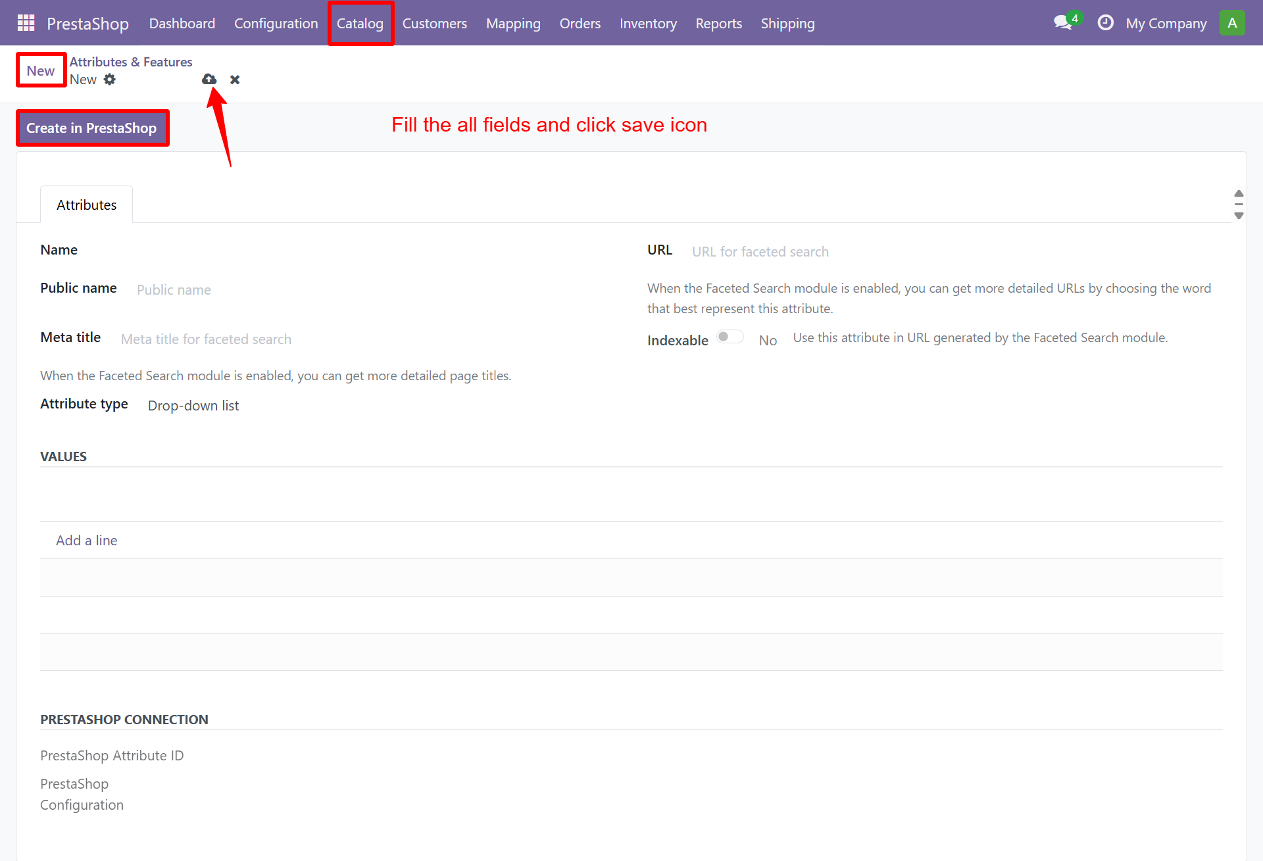Open activities with the clock icon
This screenshot has width=1263, height=861.
(1105, 22)
